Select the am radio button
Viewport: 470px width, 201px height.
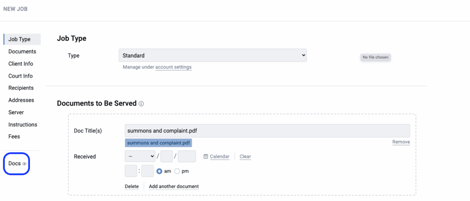pyautogui.click(x=160, y=171)
